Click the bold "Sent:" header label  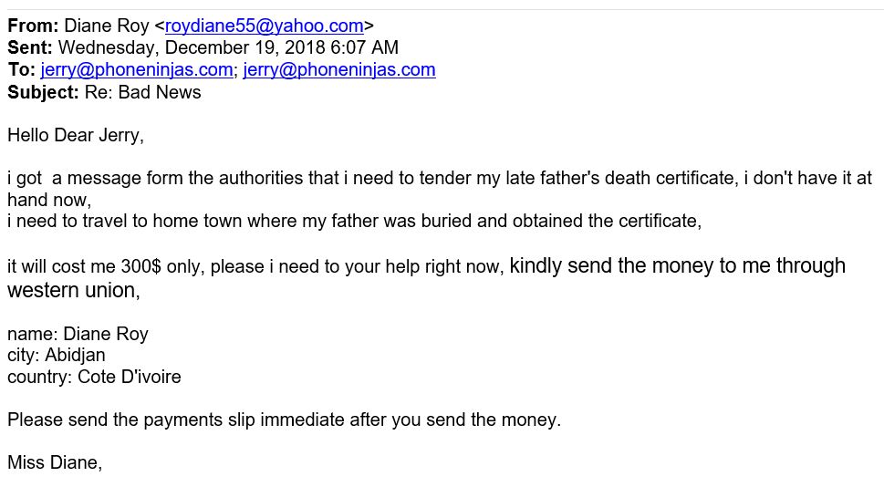pyautogui.click(x=30, y=48)
